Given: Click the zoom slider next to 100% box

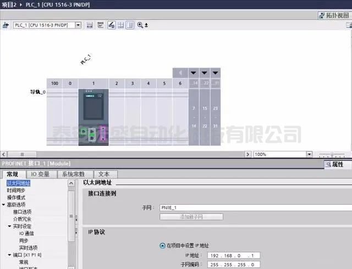Looking at the screenshot, I should pos(332,154).
